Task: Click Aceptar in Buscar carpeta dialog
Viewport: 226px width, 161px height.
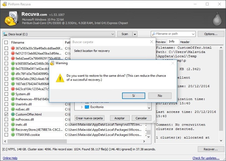Action: tap(119, 118)
